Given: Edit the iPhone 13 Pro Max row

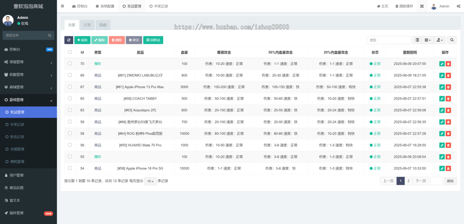Looking at the screenshot, I should click(442, 87).
